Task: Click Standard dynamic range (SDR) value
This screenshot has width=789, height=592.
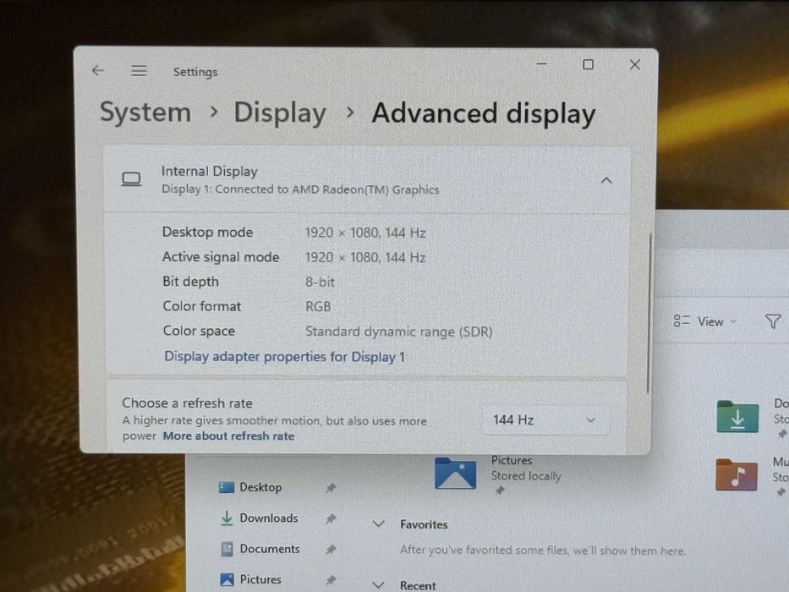Action: (398, 332)
